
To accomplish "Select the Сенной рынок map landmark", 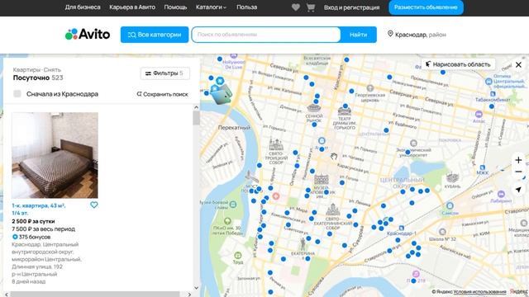I will (x=314, y=108).
